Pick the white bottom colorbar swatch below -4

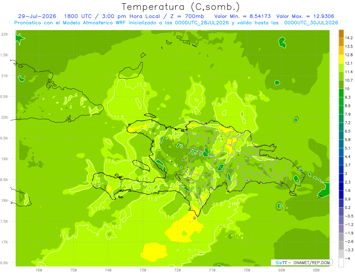tap(341, 262)
